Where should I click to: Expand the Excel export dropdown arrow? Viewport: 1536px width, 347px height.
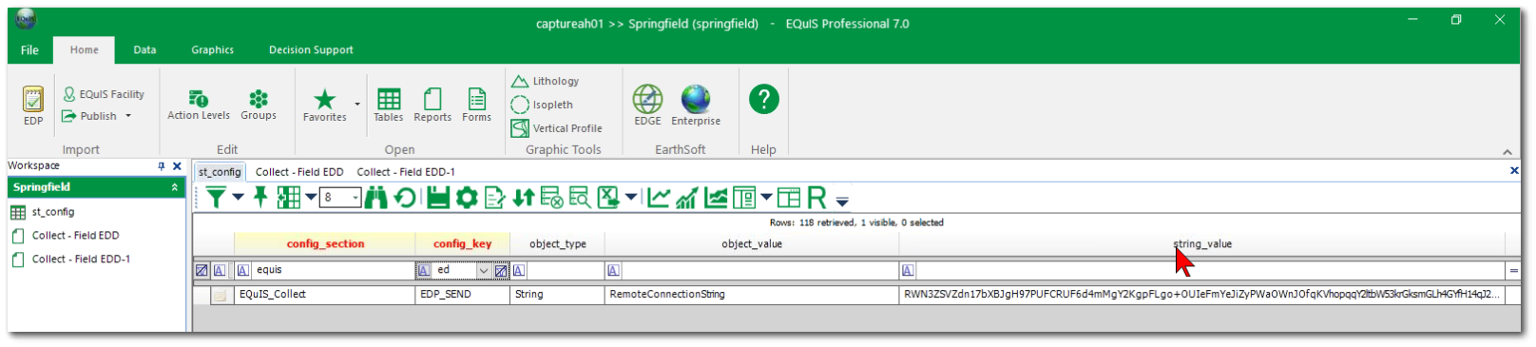coord(631,197)
